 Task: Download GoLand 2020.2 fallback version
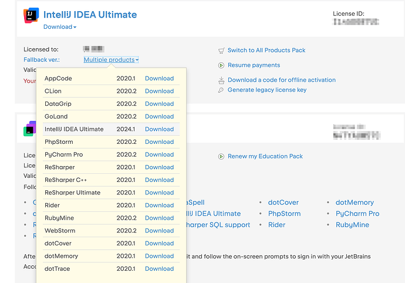coord(160,116)
